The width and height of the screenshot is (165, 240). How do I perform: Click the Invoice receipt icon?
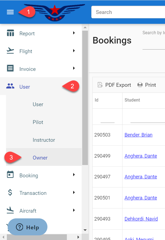point(10,69)
